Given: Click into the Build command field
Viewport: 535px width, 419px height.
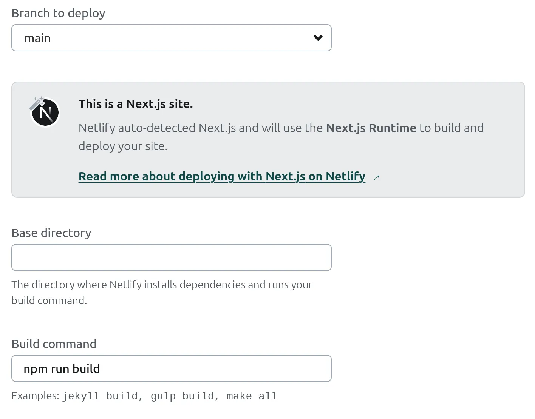Looking at the screenshot, I should coord(172,368).
